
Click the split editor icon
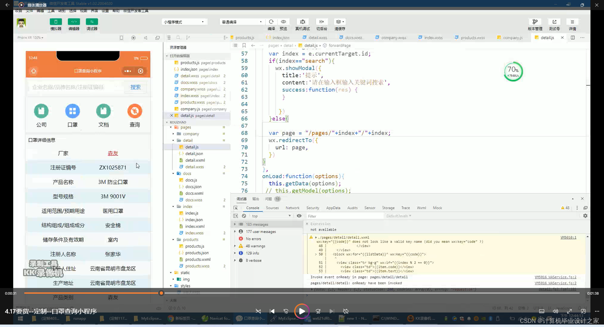(x=573, y=37)
